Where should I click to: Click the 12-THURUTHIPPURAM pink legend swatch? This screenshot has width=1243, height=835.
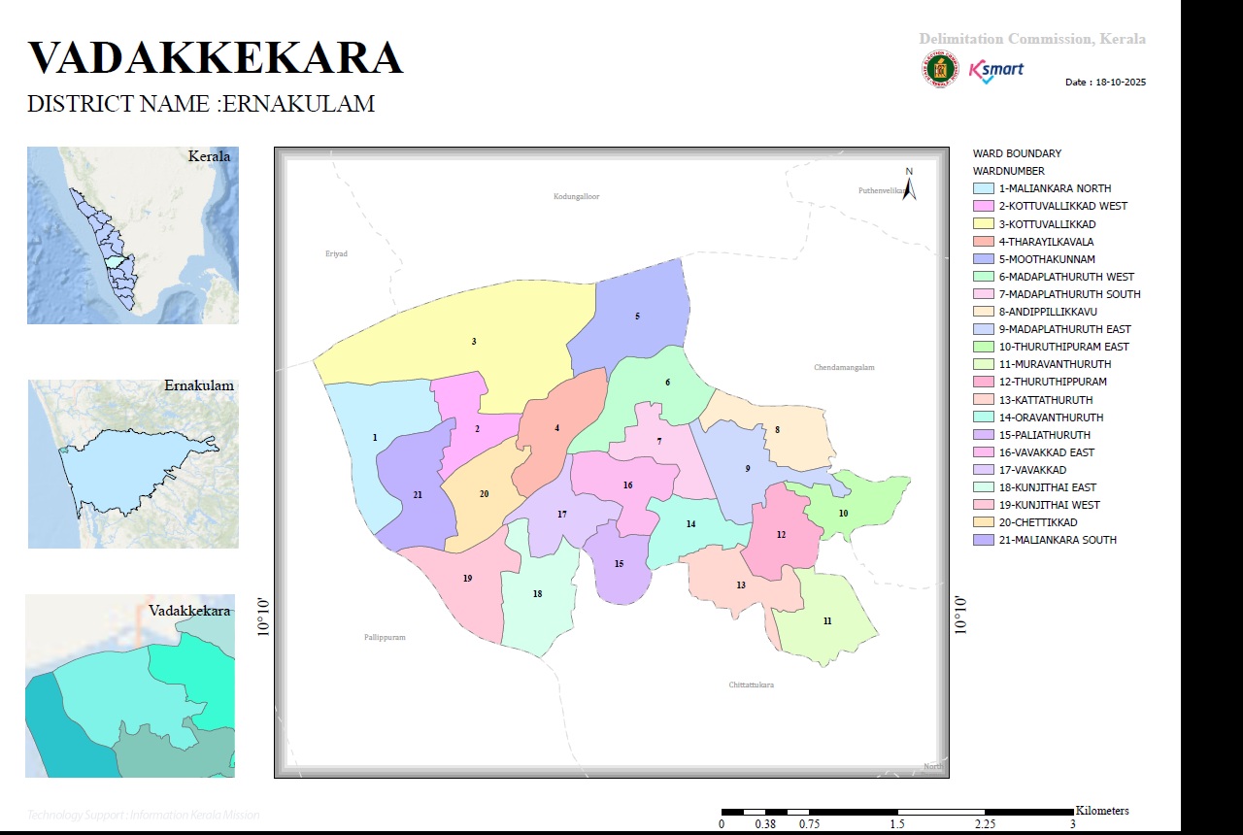984,382
